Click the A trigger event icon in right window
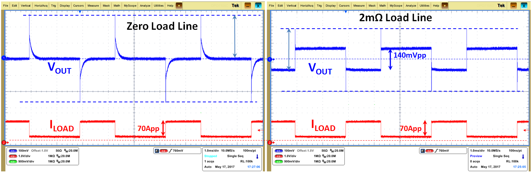Image resolution: width=532 pixels, height=173 pixels. pyautogui.click(x=423, y=151)
